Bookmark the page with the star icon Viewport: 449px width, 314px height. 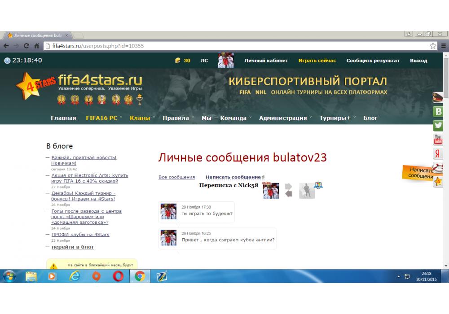(x=433, y=46)
